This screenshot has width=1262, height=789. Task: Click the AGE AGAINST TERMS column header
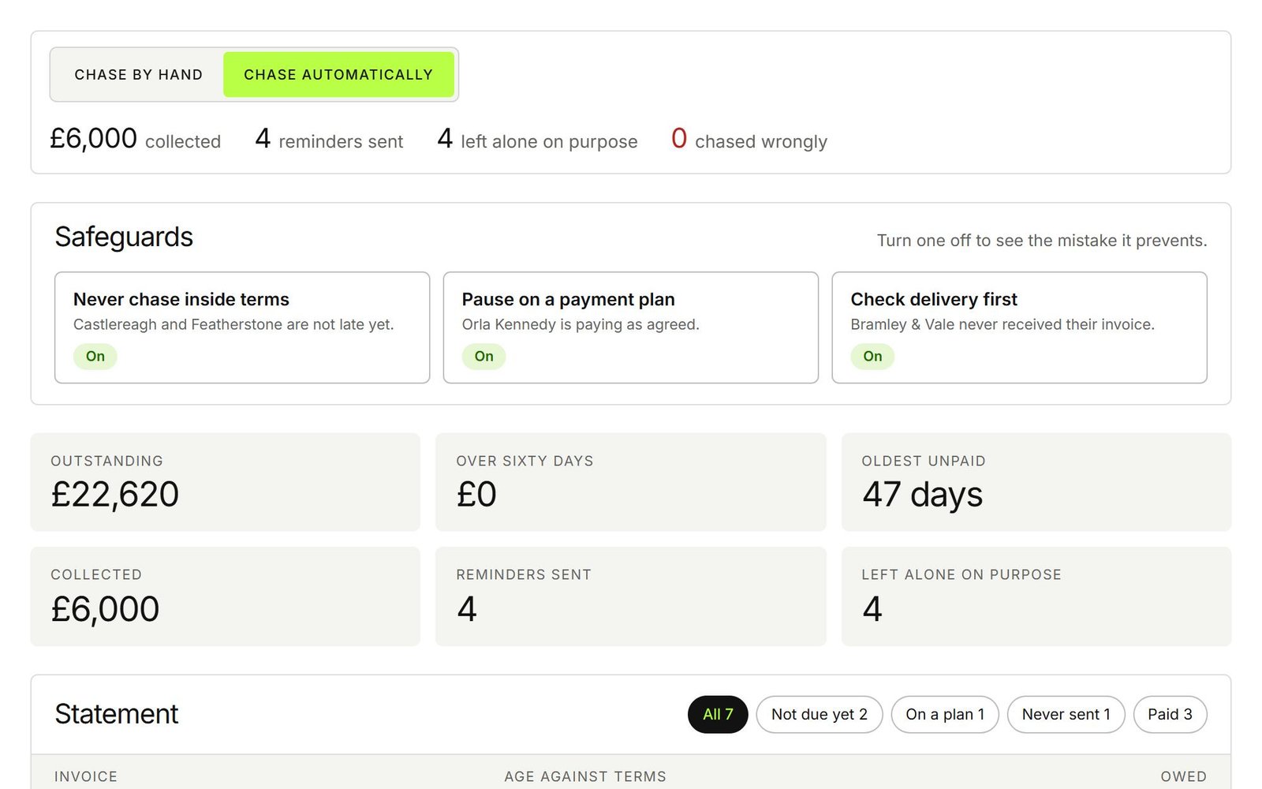pyautogui.click(x=585, y=776)
